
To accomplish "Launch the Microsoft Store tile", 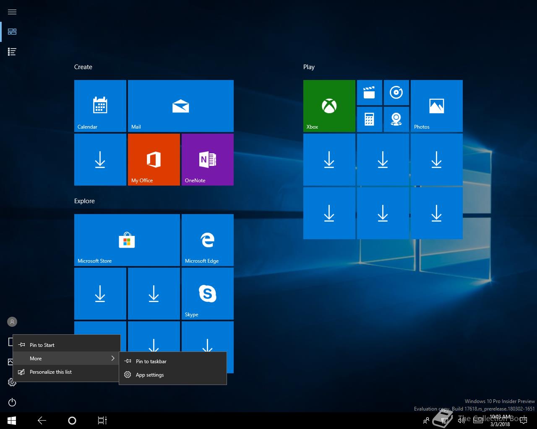I will [x=127, y=240].
